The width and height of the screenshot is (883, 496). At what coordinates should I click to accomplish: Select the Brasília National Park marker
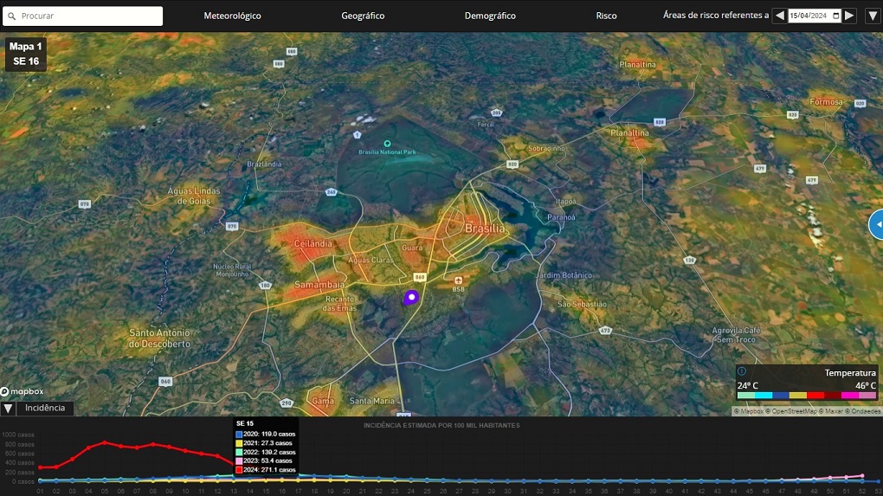coord(387,143)
